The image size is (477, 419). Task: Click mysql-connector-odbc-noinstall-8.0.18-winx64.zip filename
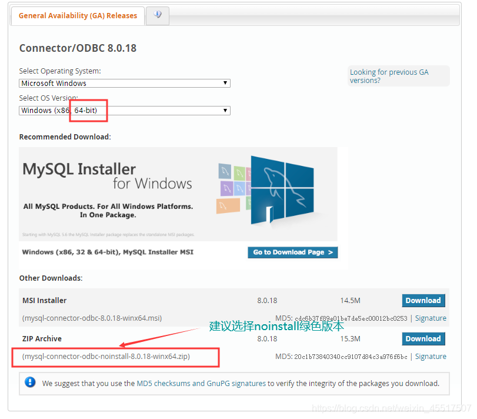click(x=106, y=356)
